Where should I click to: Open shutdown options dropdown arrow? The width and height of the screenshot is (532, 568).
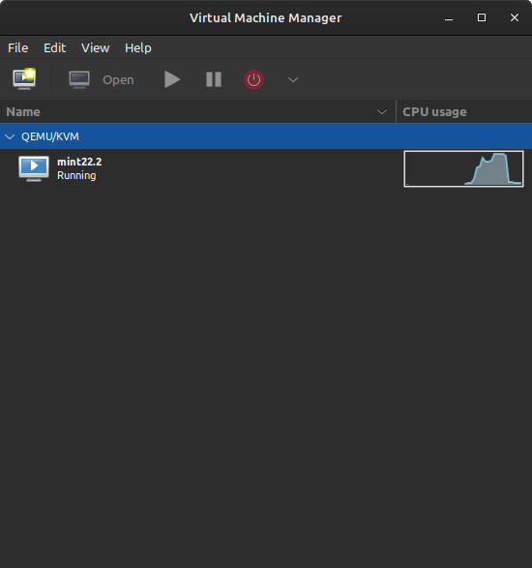tap(293, 79)
